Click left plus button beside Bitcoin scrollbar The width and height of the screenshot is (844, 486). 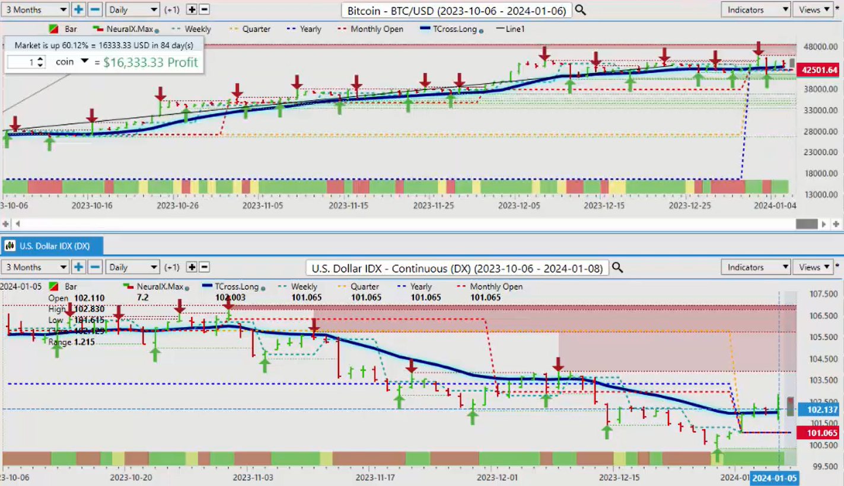pyautogui.click(x=6, y=224)
